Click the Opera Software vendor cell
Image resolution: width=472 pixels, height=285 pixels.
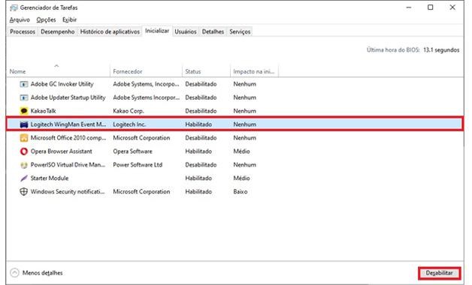[x=133, y=151]
